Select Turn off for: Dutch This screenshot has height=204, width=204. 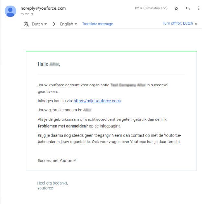(x=177, y=23)
